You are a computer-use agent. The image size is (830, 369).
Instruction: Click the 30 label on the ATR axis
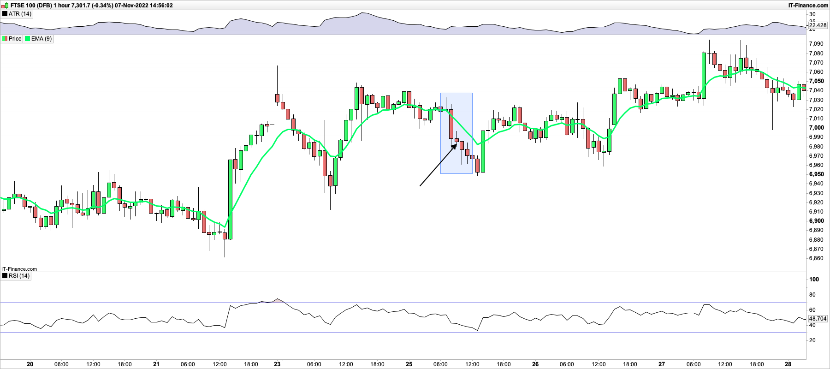point(812,14)
